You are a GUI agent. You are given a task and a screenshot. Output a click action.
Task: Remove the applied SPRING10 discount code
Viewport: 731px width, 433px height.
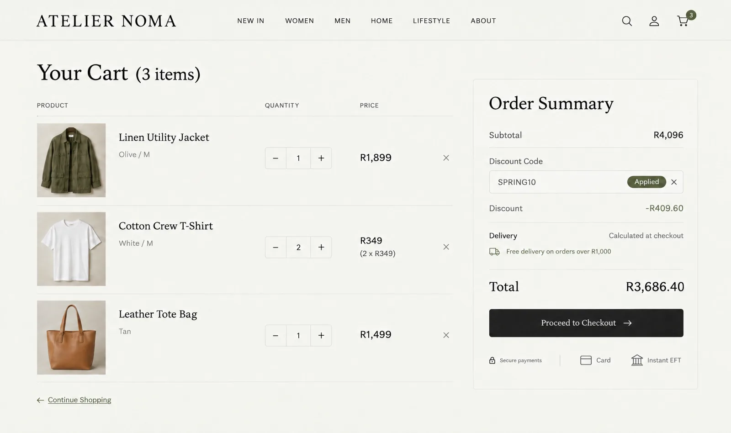pos(674,182)
